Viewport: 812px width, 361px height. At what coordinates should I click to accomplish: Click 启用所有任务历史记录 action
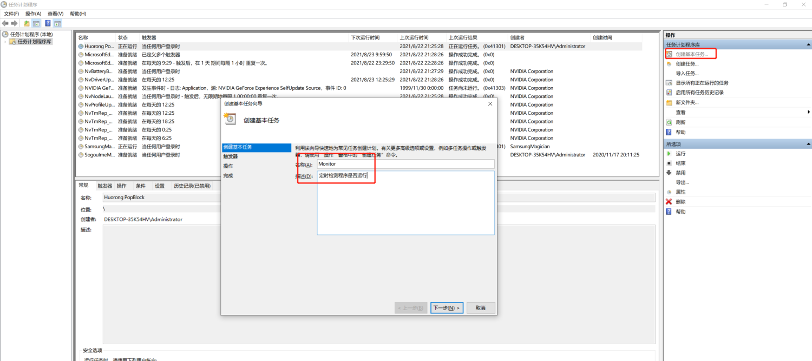pyautogui.click(x=699, y=93)
